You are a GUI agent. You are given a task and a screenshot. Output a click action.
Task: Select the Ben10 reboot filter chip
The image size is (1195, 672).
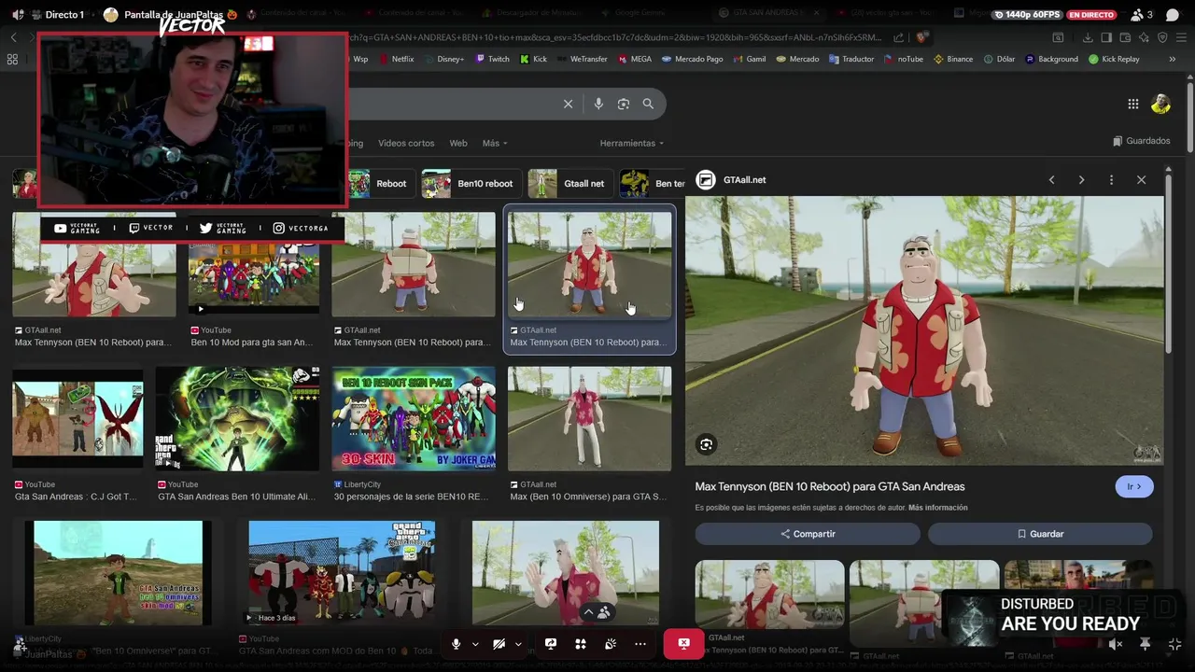tap(471, 184)
